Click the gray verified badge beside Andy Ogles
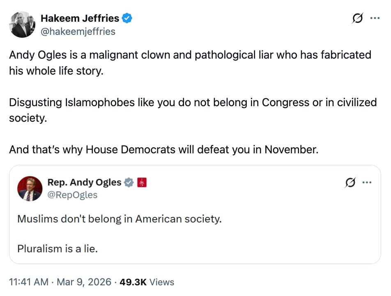Viewport: 391px width, 296px height. [x=129, y=182]
